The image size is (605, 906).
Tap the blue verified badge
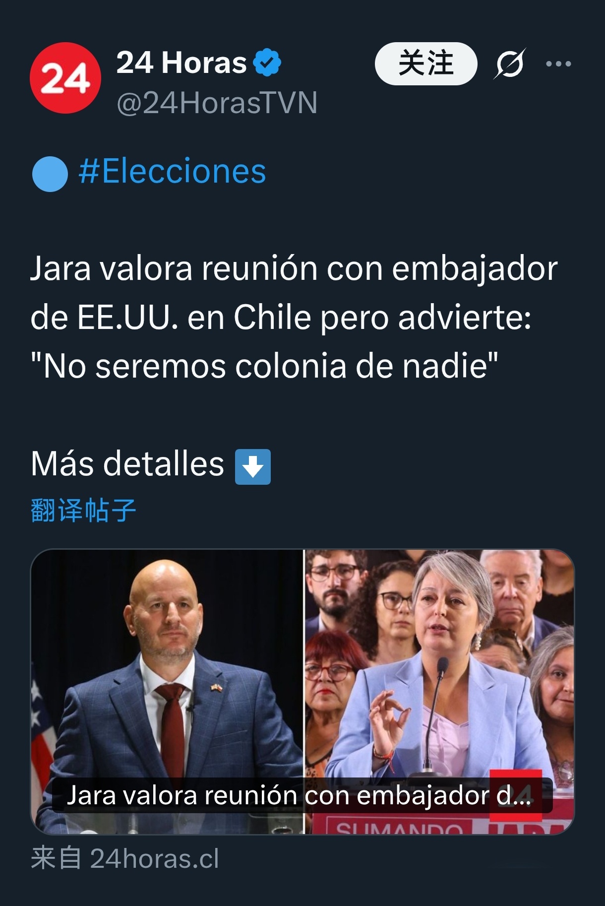pos(267,63)
